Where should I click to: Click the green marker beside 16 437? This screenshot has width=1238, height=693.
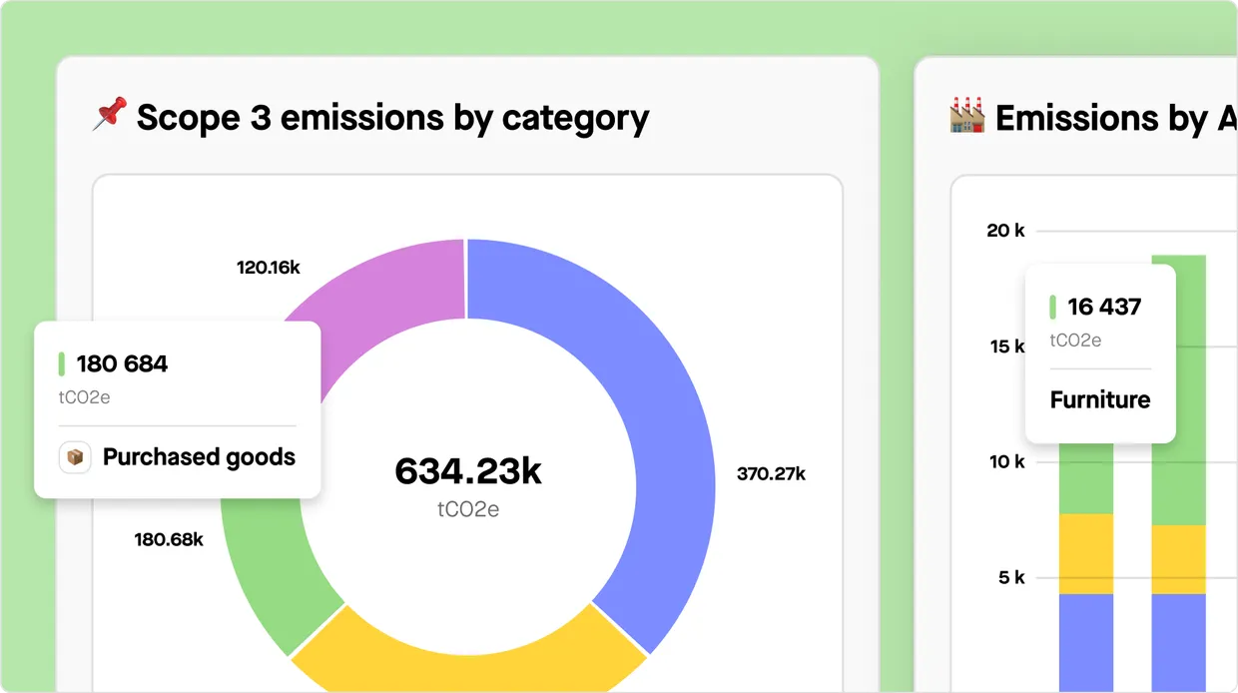[1052, 307]
